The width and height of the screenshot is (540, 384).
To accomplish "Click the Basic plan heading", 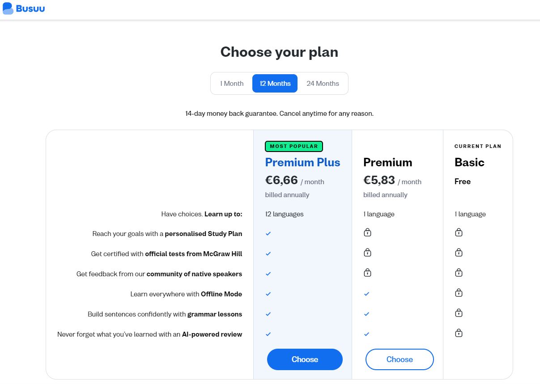I will pyautogui.click(x=469, y=162).
